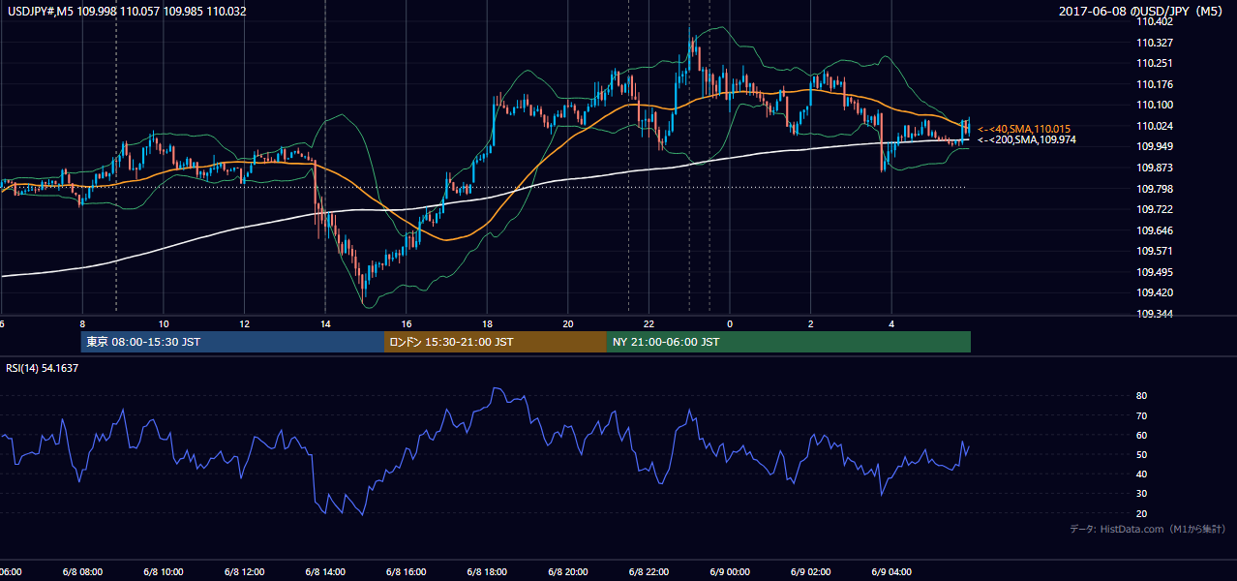This screenshot has width=1237, height=581.
Task: Click the 6/8 08:00 time label
Action: coord(82,572)
